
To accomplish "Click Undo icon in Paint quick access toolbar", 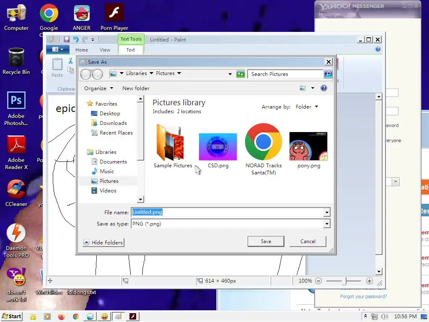I will pos(76,39).
